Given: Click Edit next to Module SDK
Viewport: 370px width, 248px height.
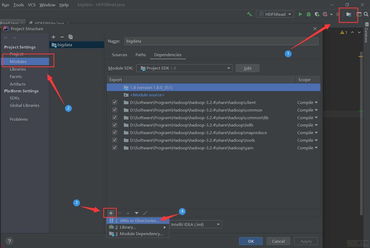Looking at the screenshot, I should (x=248, y=68).
